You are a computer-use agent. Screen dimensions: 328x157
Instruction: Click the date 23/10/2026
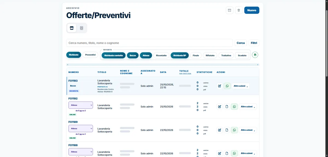tap(166, 130)
